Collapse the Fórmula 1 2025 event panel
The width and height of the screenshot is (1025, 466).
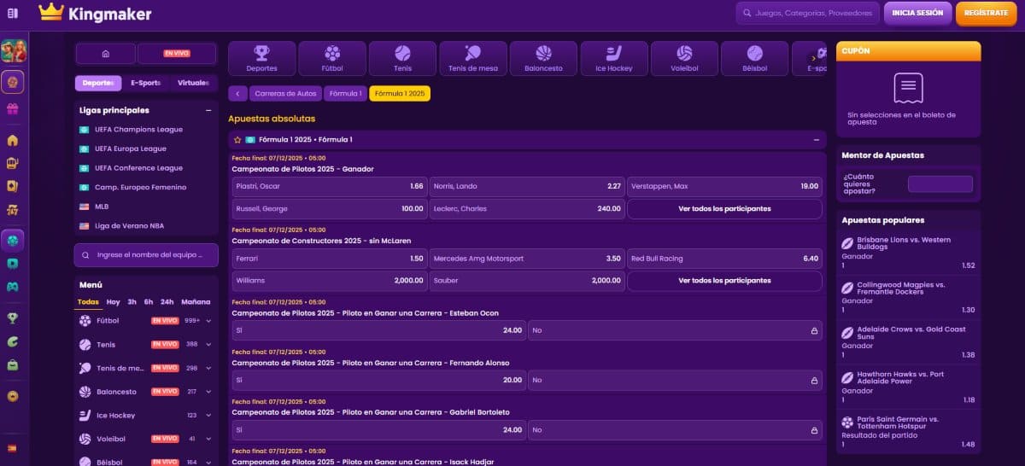(816, 139)
